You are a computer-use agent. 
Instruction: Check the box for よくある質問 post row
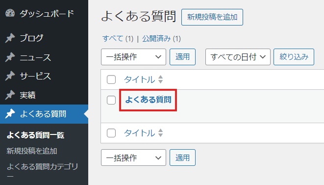tap(111, 100)
